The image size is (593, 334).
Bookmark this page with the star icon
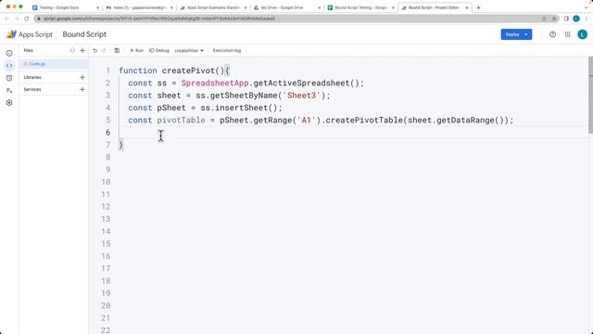click(554, 19)
